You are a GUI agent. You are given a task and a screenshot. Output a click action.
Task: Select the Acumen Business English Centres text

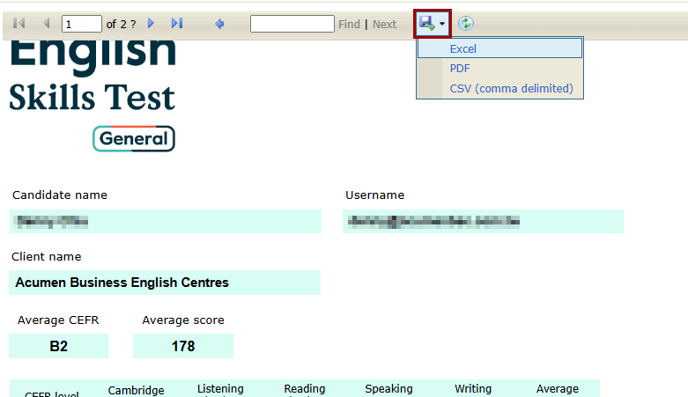pyautogui.click(x=122, y=283)
